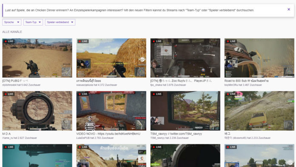Click the 'TSM_rawryy // twitter.com/TSM_rawryy' title
This screenshot has height=167, width=296.
pos(176,134)
